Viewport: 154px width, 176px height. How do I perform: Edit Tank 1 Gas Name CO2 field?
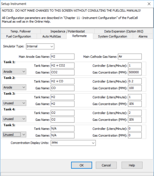pos(63,72)
